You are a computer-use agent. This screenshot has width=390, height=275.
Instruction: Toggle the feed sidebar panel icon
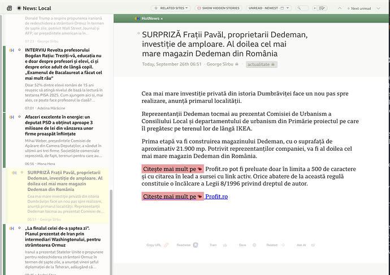pyautogui.click(x=10, y=8)
